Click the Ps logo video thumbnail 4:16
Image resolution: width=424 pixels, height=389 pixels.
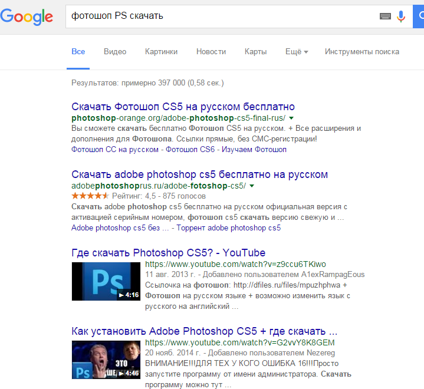tap(106, 281)
